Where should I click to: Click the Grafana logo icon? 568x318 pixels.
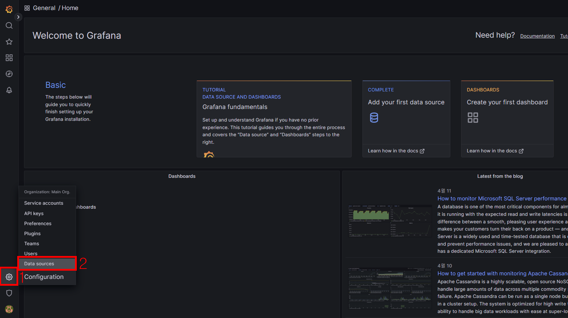[9, 9]
